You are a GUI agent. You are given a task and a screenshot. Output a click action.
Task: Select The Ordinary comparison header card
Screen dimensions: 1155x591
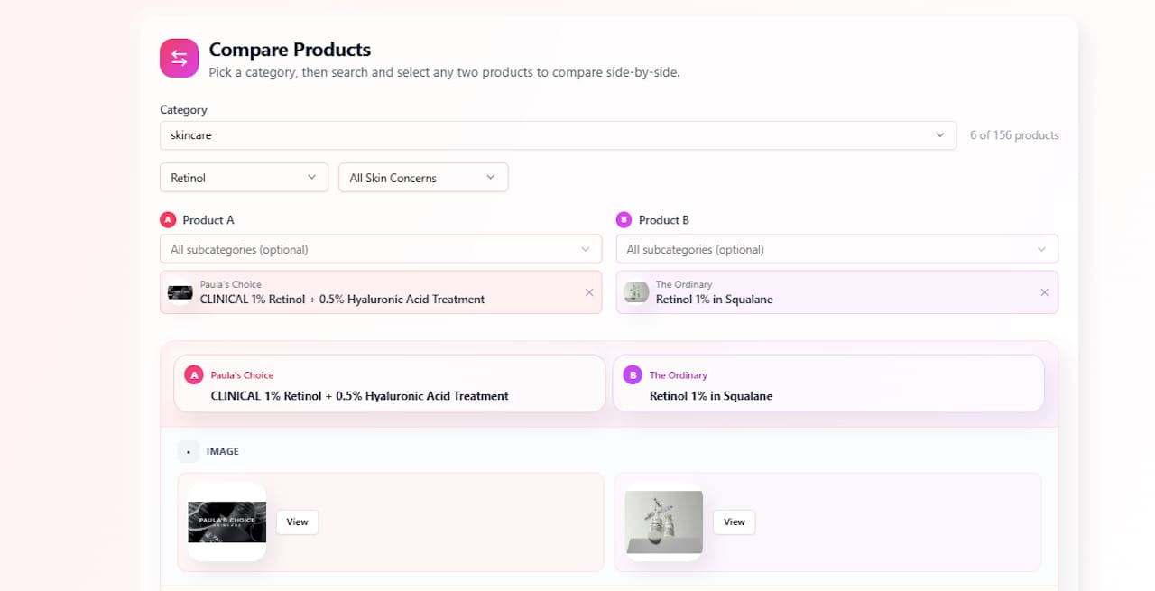click(x=828, y=383)
